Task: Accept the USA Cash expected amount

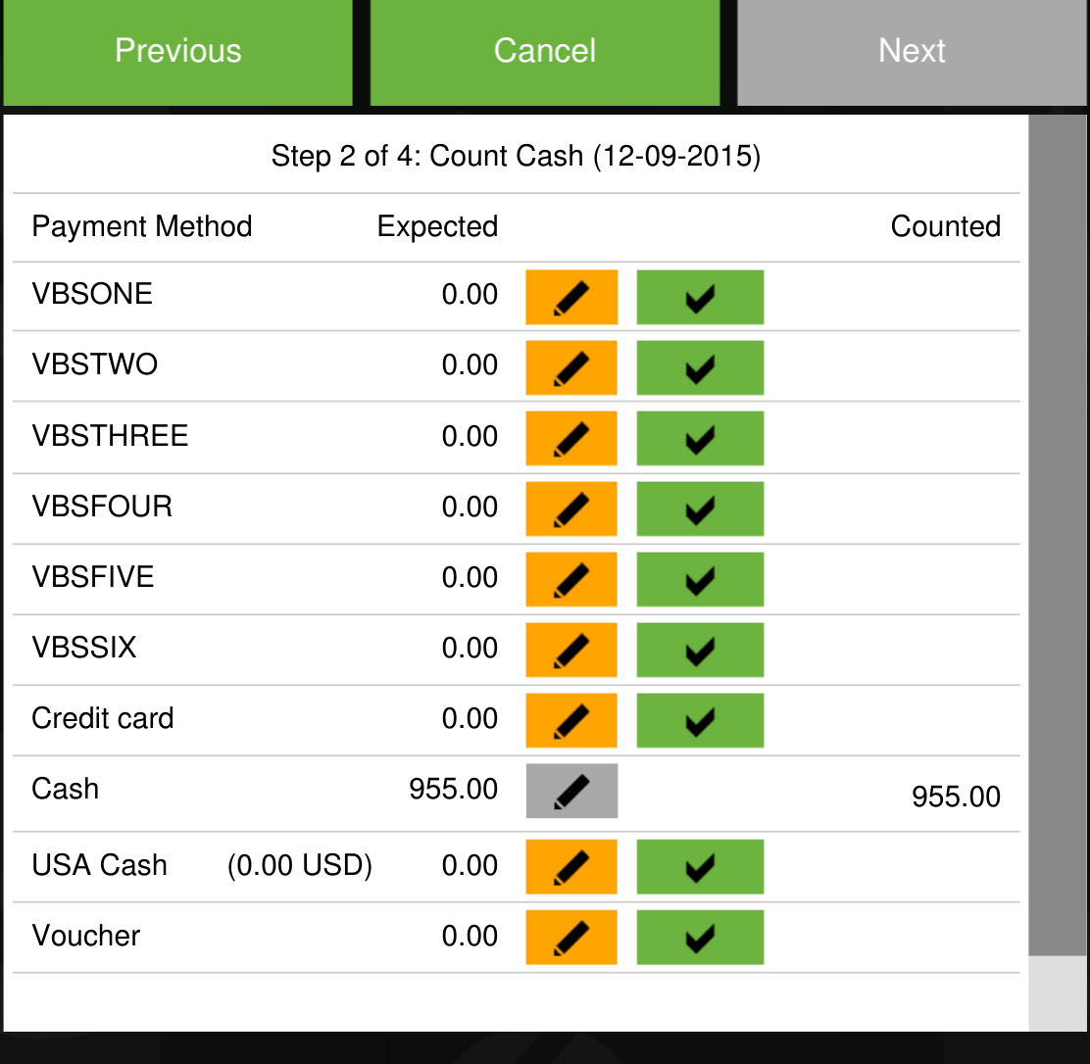Action: click(700, 867)
